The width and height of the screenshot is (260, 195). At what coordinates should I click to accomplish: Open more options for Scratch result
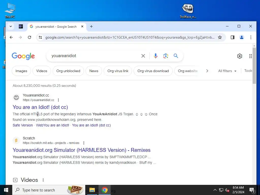pyautogui.click(x=84, y=143)
